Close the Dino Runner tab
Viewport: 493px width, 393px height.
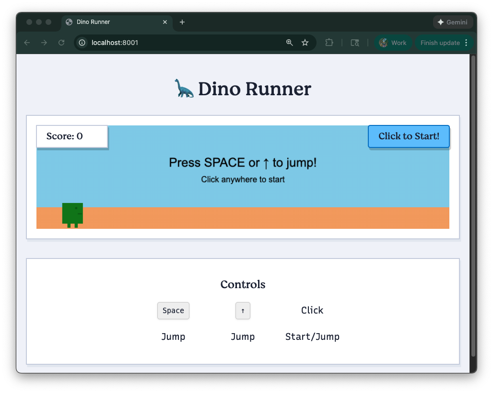point(165,22)
